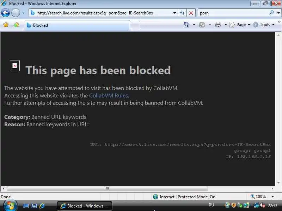Screen dimensions: 282x211
Task: Click the taskbar clock showing 22:37
Action: point(272,205)
